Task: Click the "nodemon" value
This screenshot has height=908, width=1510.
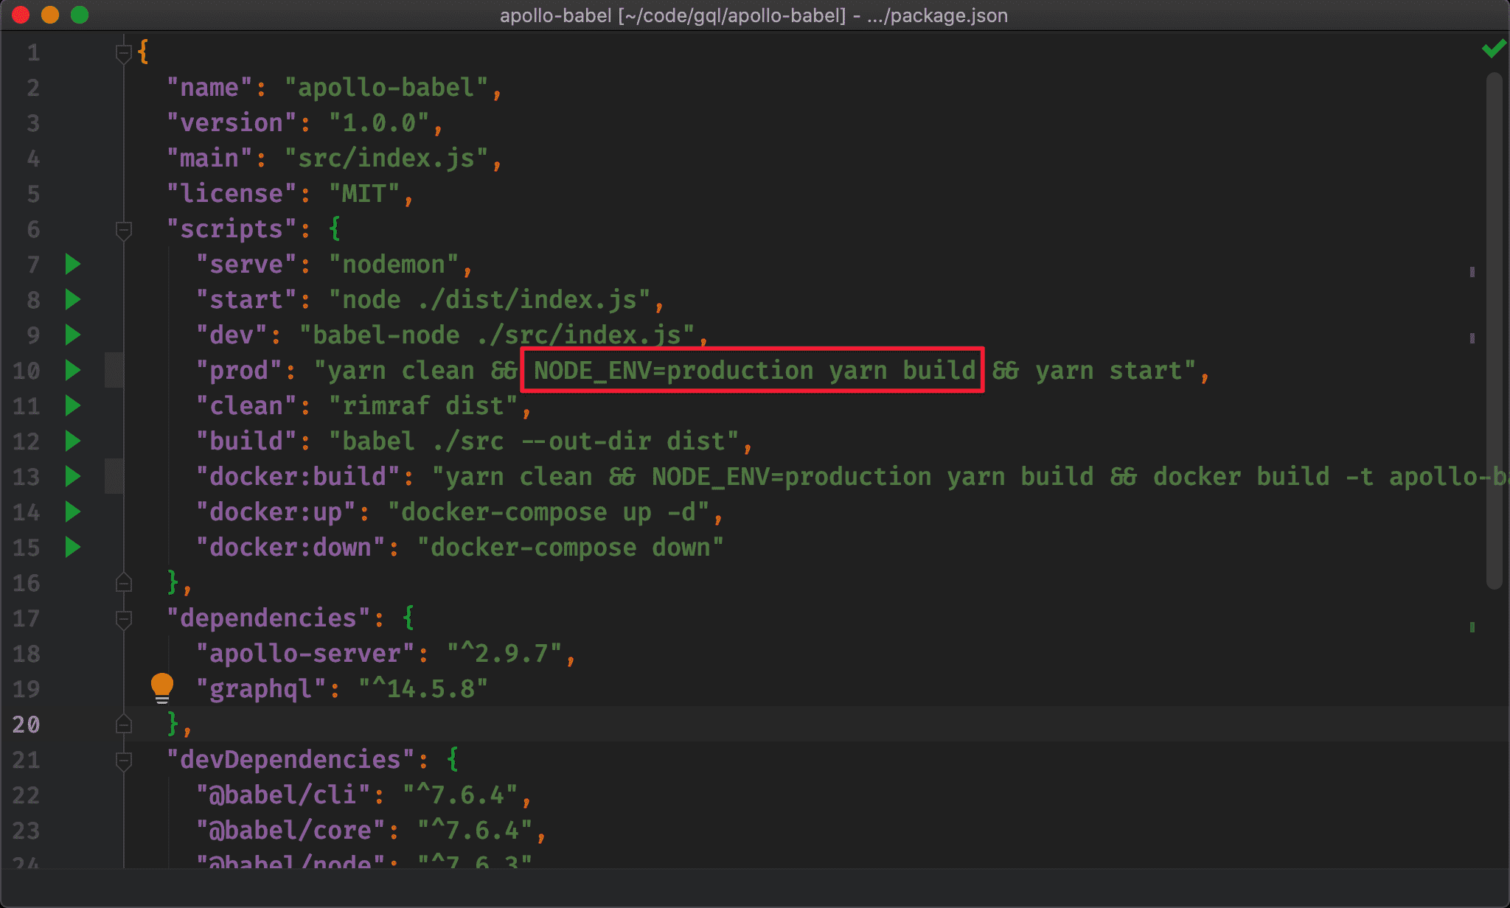Action: click(x=394, y=265)
